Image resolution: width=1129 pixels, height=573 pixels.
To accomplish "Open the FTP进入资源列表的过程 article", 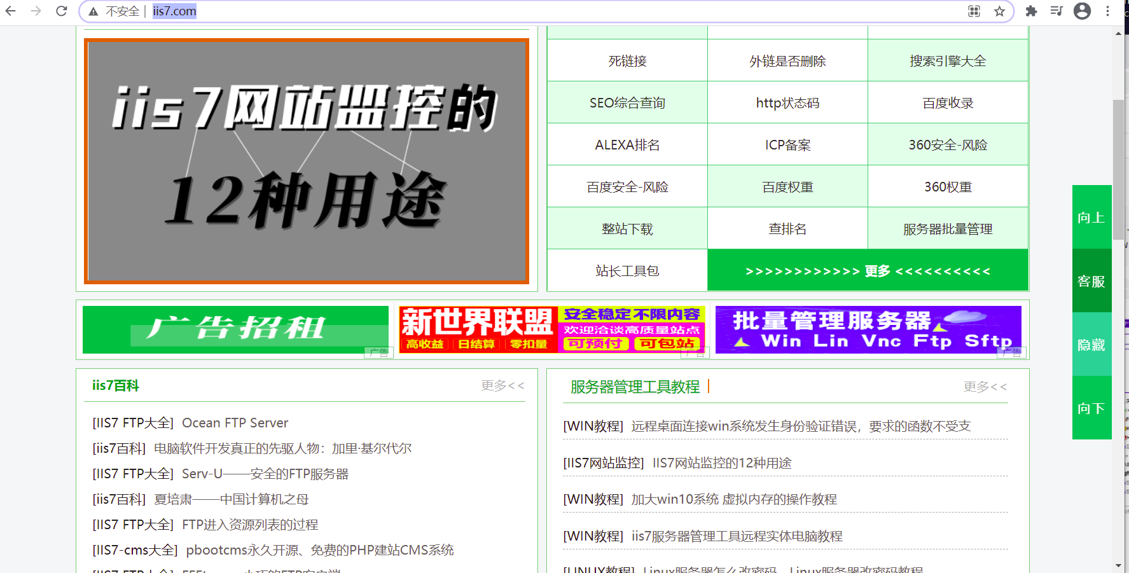I will tap(250, 525).
